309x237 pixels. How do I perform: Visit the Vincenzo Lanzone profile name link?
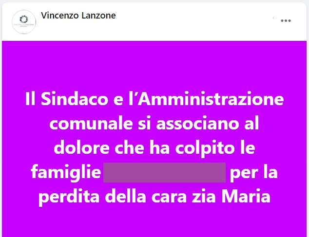click(x=78, y=16)
